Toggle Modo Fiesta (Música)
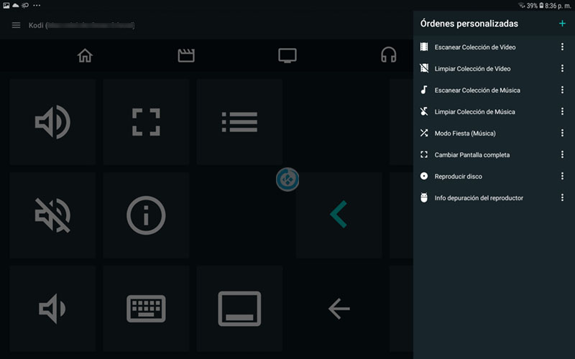Image resolution: width=575 pixels, height=359 pixels. point(465,134)
